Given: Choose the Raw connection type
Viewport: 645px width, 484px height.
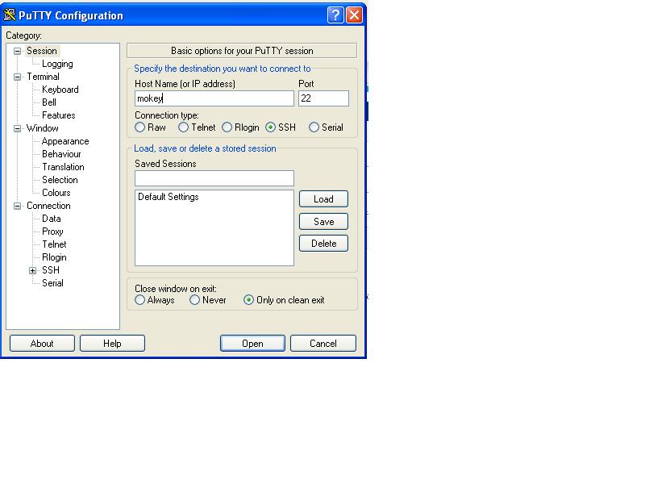Looking at the screenshot, I should point(140,127).
